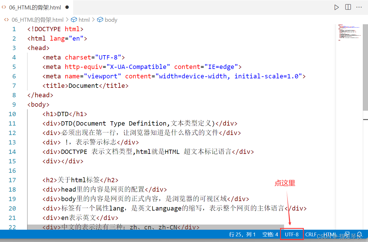Click the code minimap preview
368x242 pixels.
(x=349, y=32)
